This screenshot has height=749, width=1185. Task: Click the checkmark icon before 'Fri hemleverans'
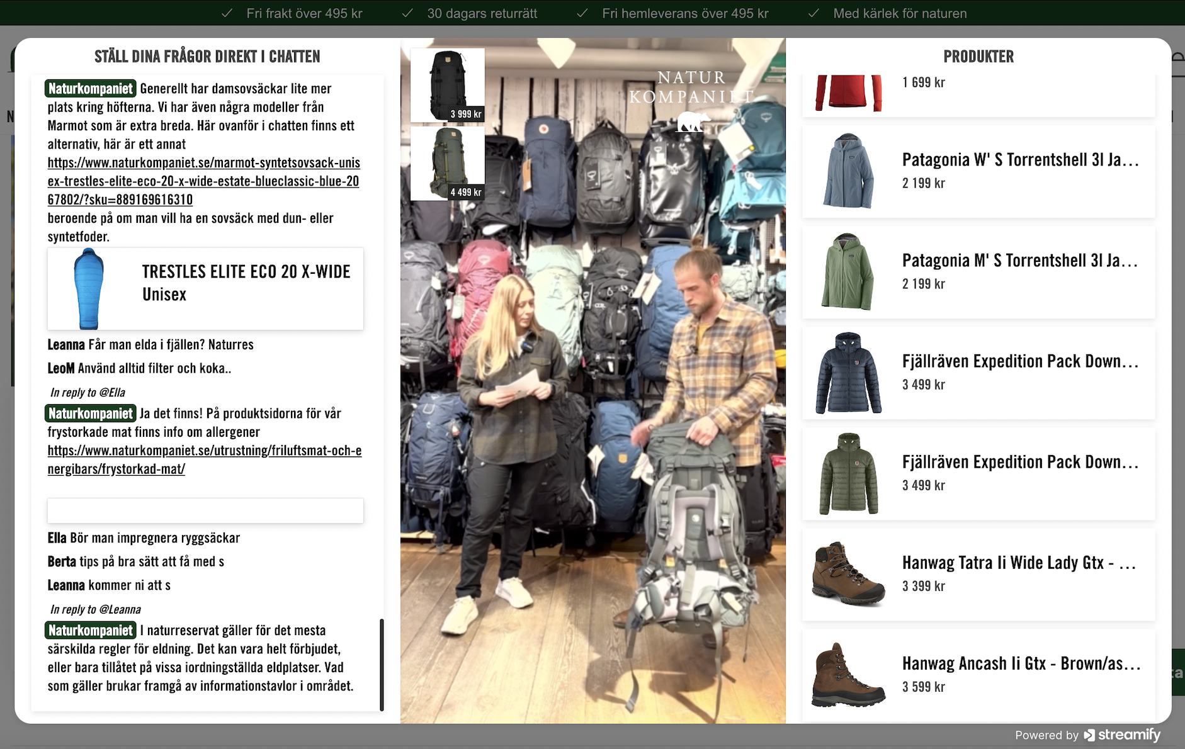click(582, 13)
